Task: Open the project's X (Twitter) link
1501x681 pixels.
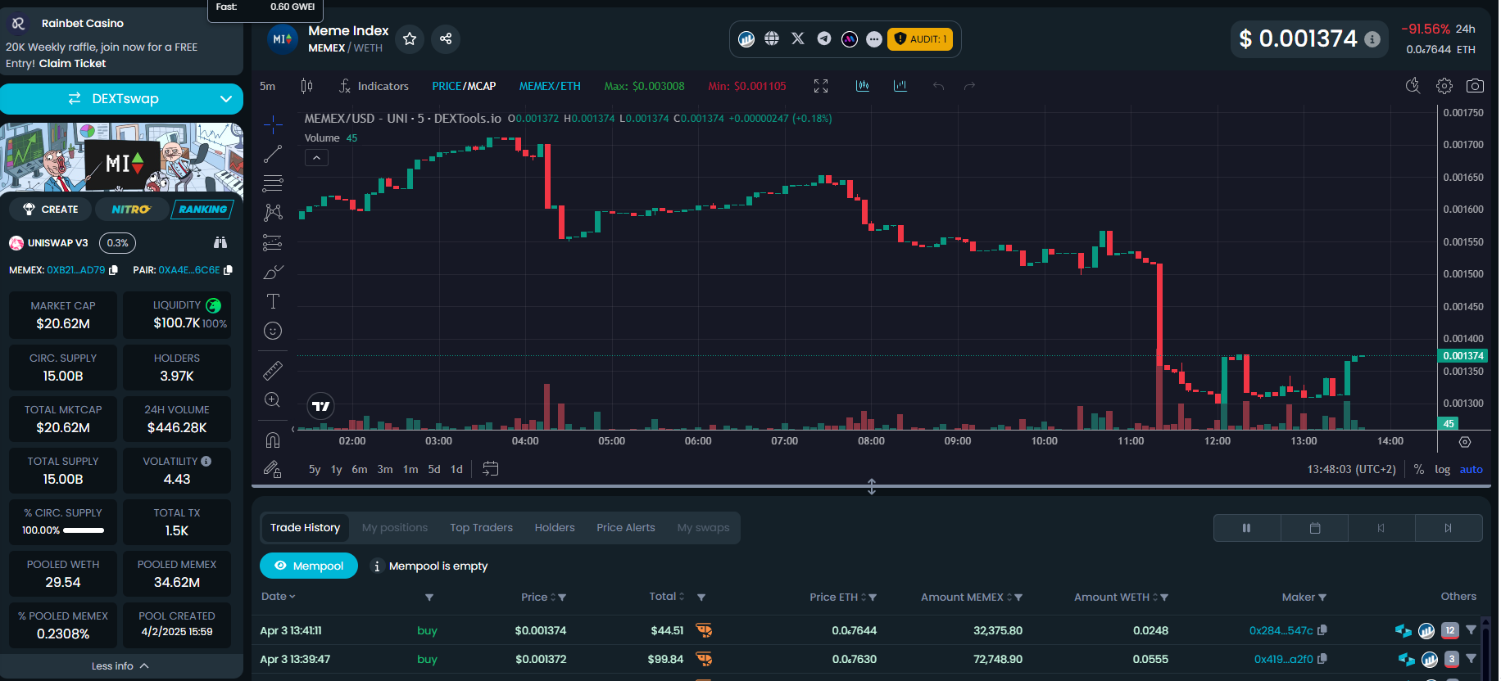Action: tap(798, 38)
